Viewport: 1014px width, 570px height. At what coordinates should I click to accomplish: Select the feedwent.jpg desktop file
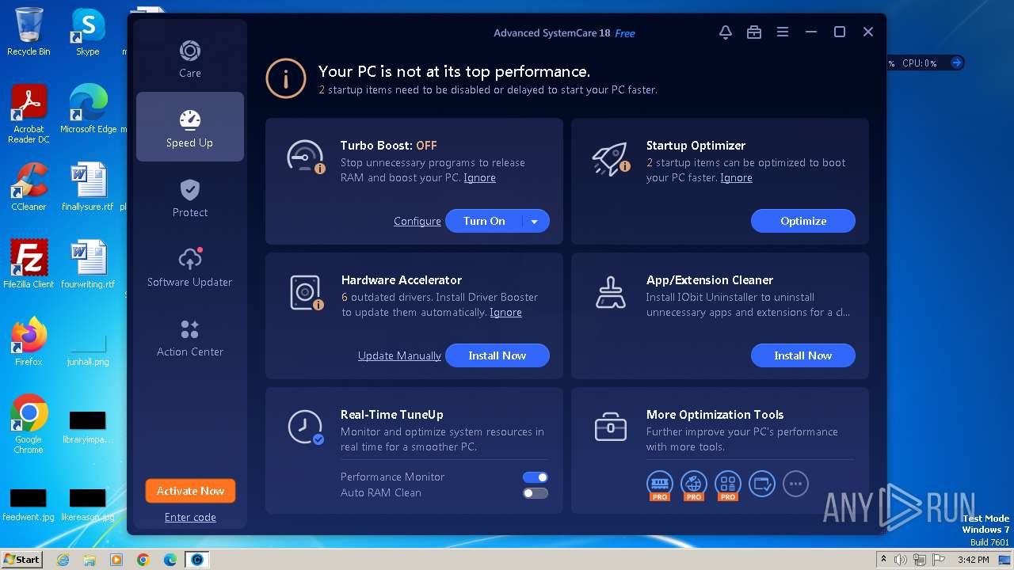click(x=29, y=504)
